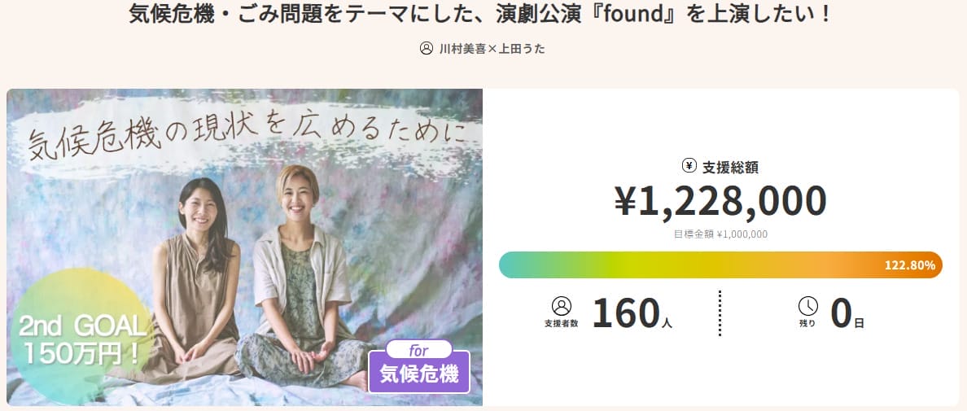This screenshot has height=411, width=967.
Task: Click the ¥1,228,000 total amount
Action: click(x=720, y=200)
